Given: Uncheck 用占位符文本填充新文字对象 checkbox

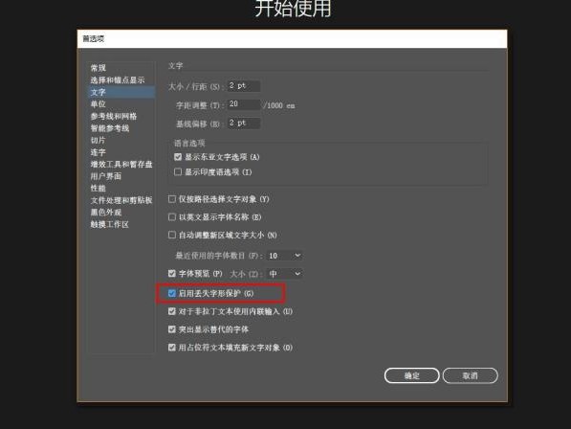Looking at the screenshot, I should [172, 348].
